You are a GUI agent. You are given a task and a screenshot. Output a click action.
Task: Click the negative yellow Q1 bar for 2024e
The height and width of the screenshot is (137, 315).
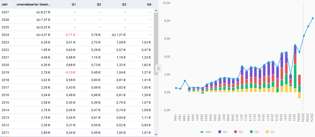[299, 95]
